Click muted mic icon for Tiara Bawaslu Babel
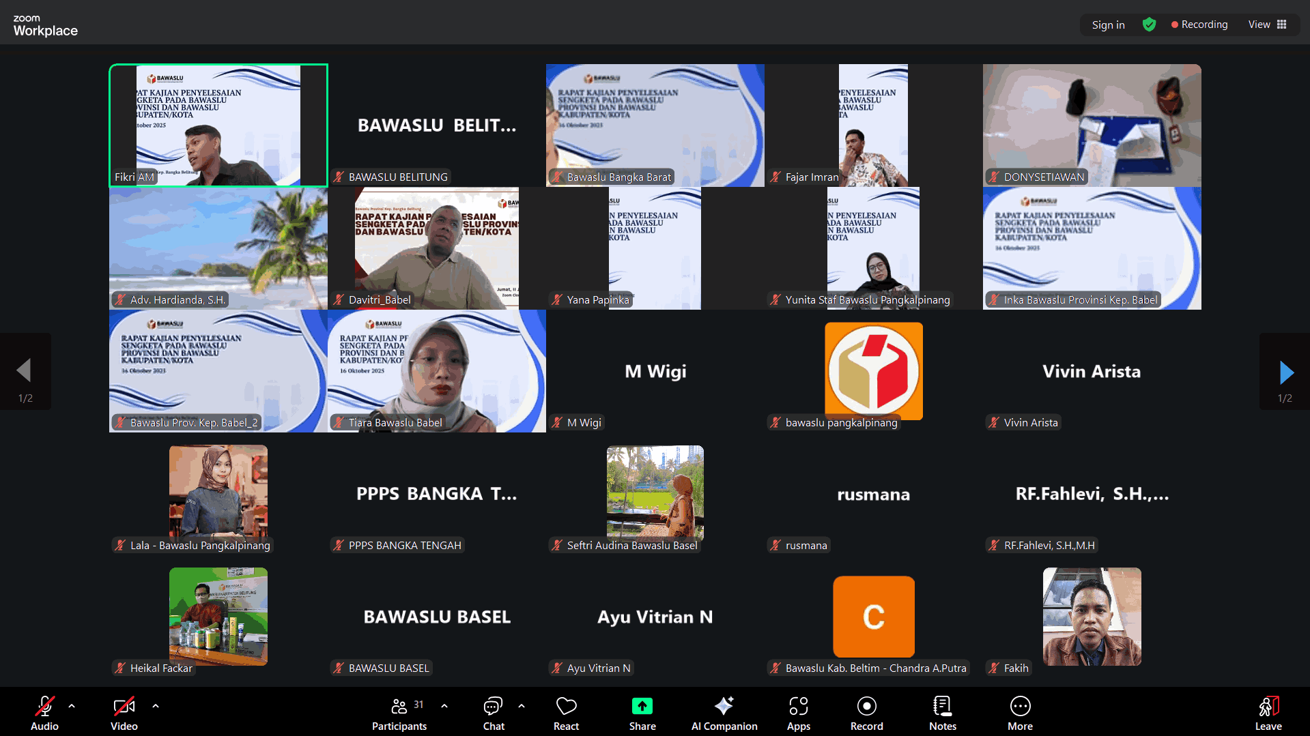 339,423
